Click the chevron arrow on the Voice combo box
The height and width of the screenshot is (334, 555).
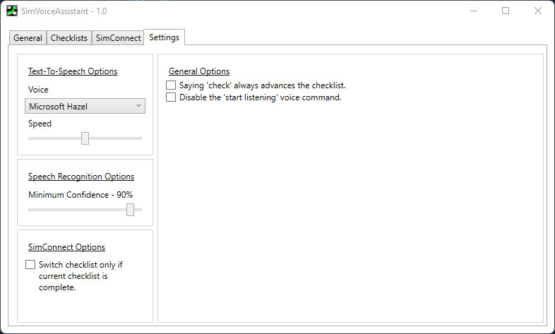coord(138,107)
